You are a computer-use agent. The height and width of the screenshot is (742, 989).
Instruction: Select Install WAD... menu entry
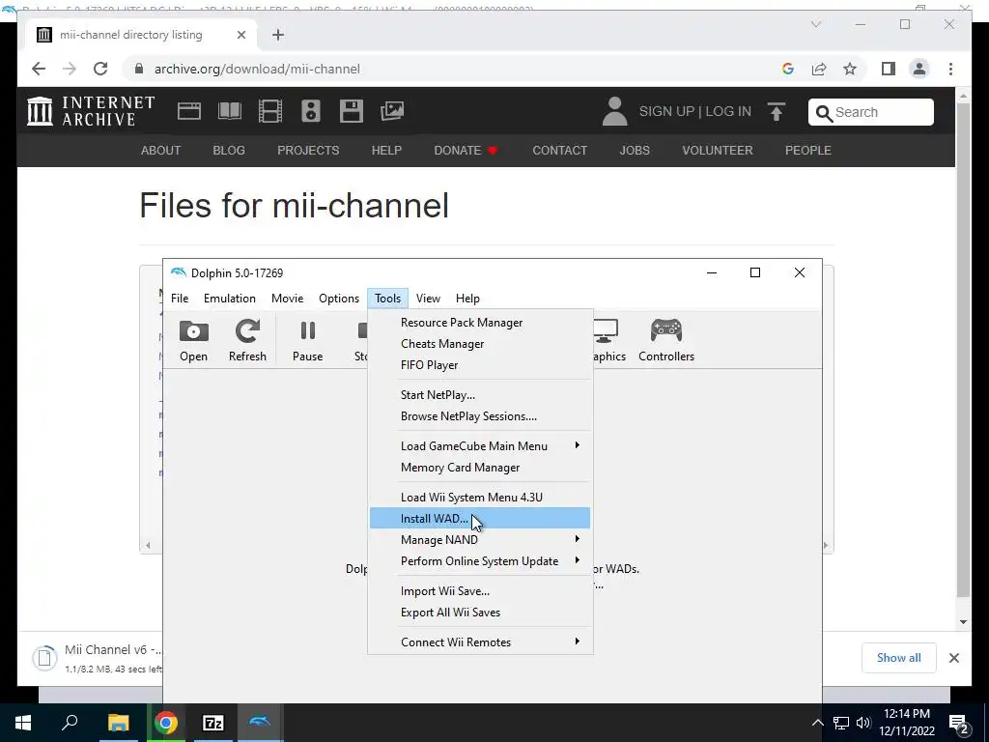(480, 519)
